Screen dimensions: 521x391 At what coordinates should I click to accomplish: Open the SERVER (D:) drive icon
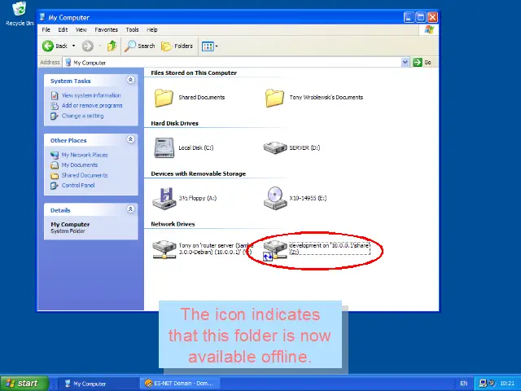pyautogui.click(x=275, y=147)
